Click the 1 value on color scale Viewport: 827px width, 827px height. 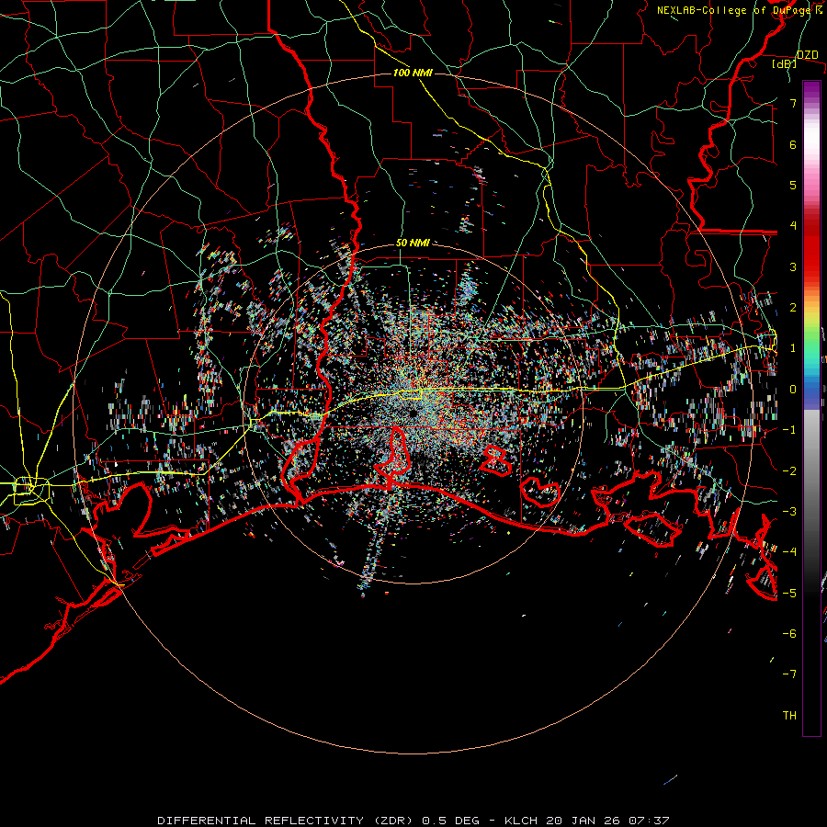click(x=793, y=348)
